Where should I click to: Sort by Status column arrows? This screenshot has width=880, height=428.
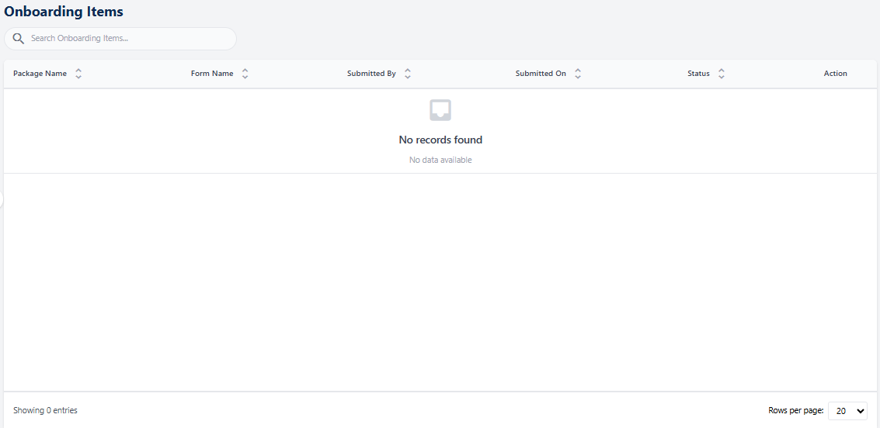pos(722,74)
